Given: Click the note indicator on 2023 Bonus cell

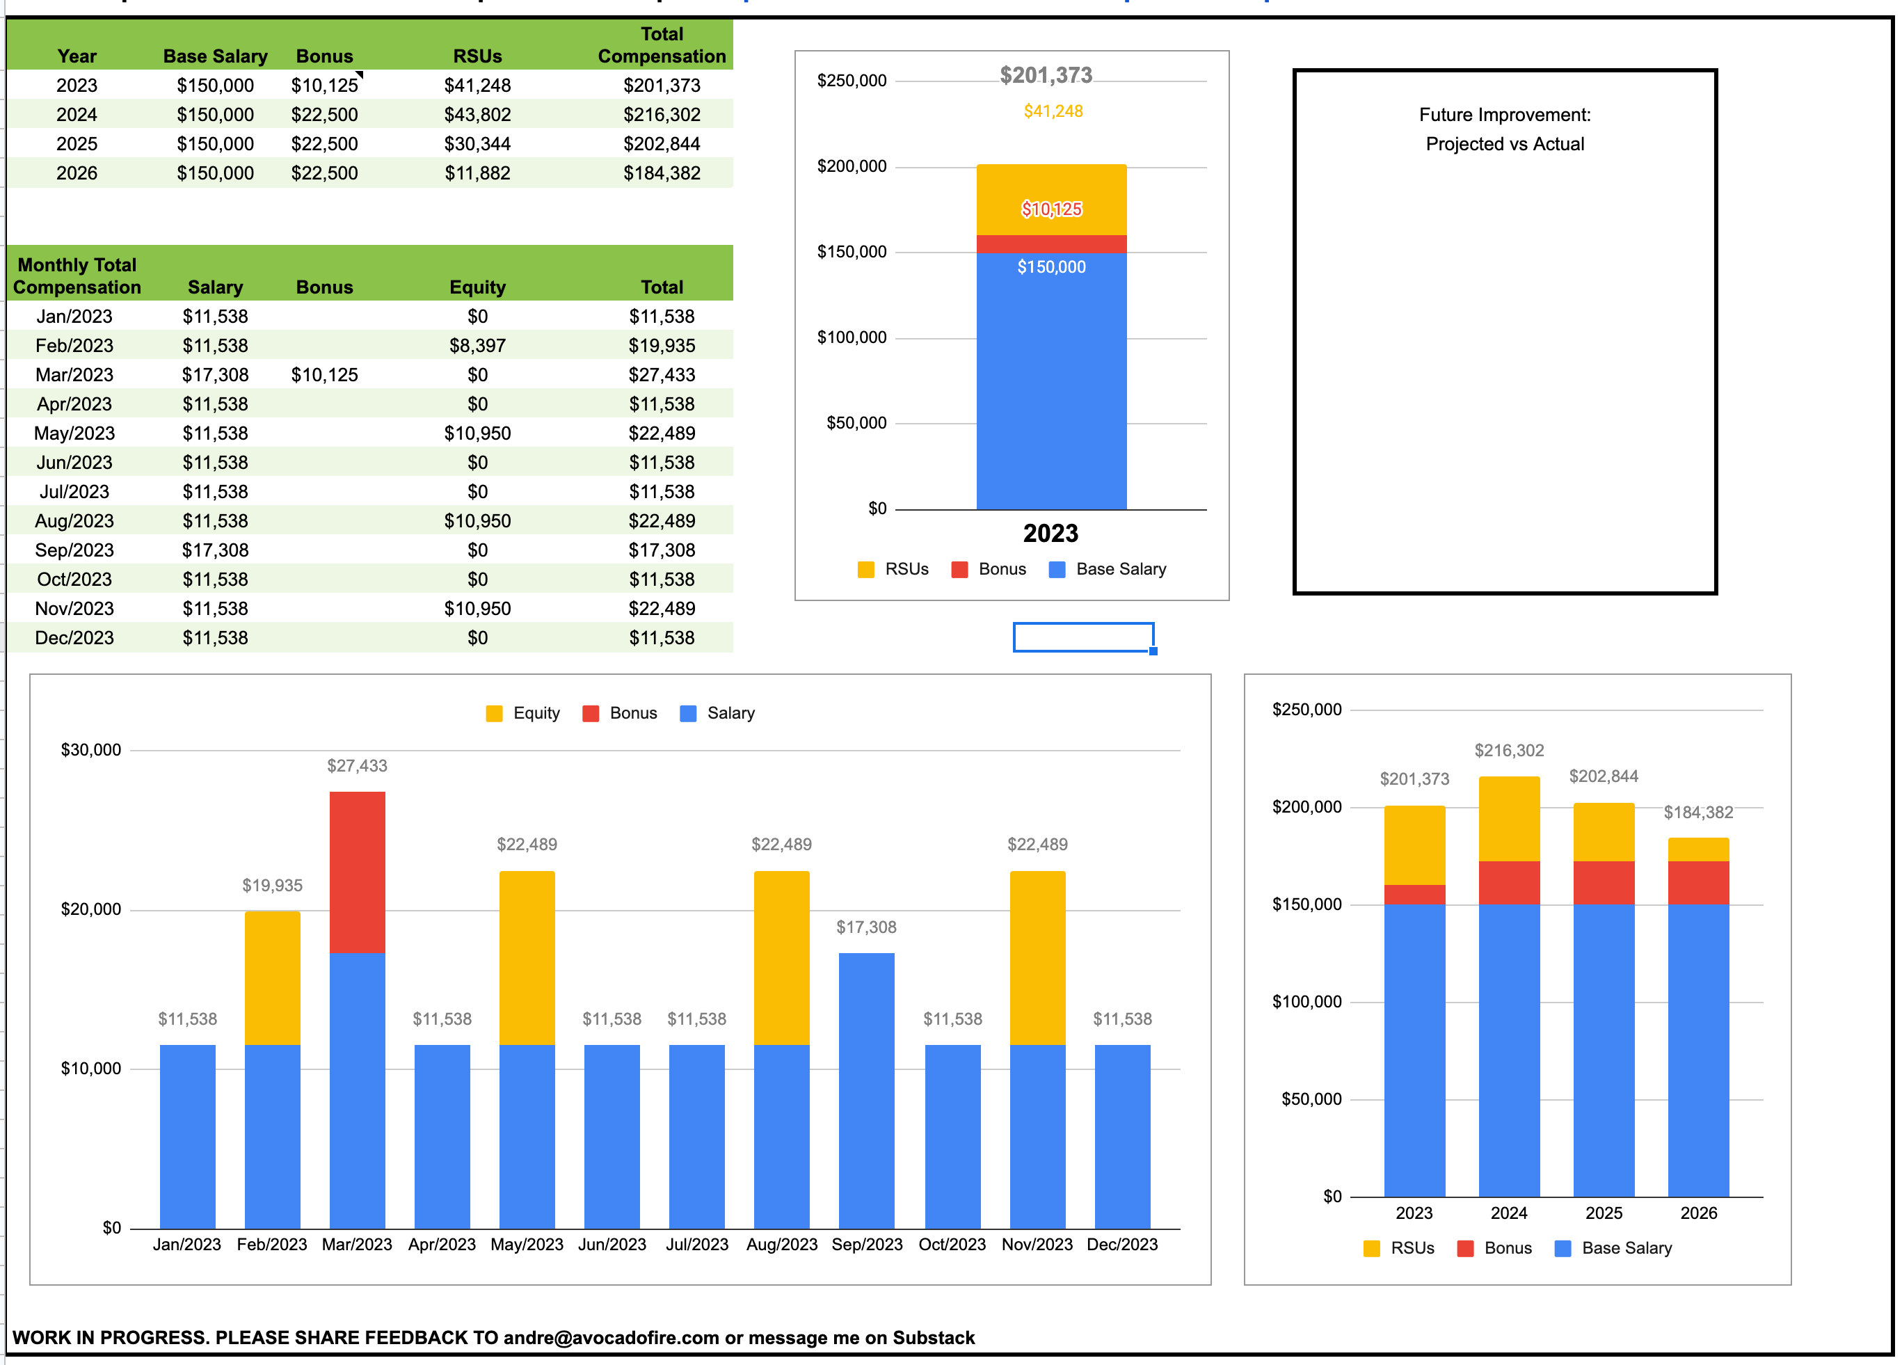Looking at the screenshot, I should (360, 75).
